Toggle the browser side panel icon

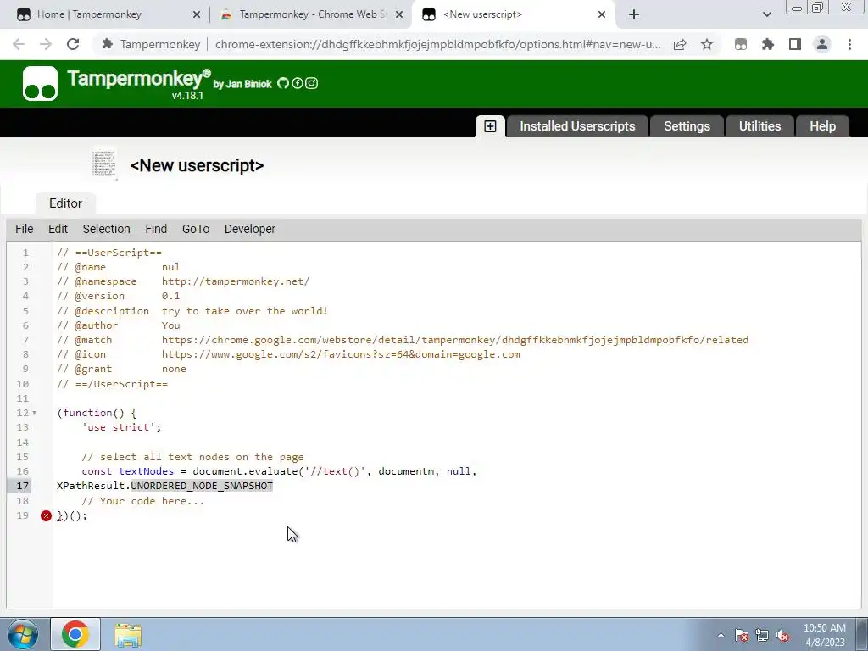[795, 44]
